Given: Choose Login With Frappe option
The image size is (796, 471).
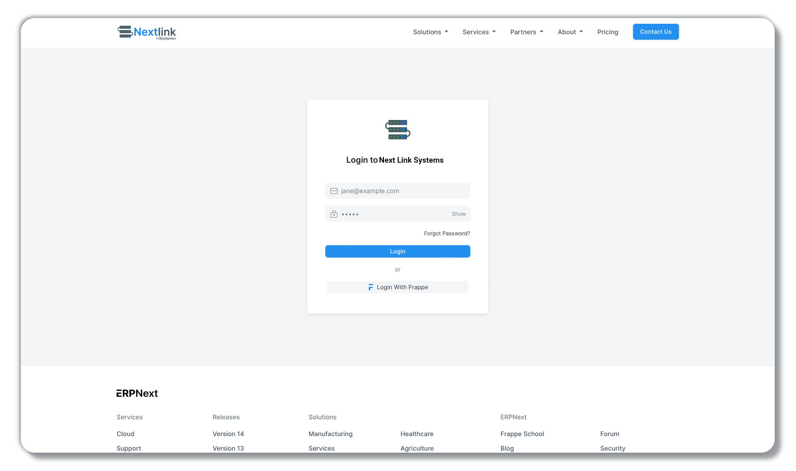Looking at the screenshot, I should coord(397,287).
